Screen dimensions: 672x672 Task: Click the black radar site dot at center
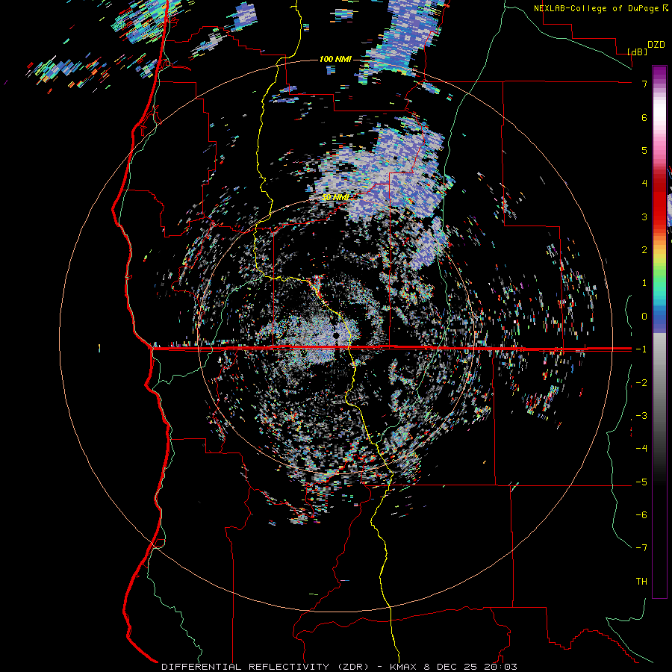pos(337,335)
